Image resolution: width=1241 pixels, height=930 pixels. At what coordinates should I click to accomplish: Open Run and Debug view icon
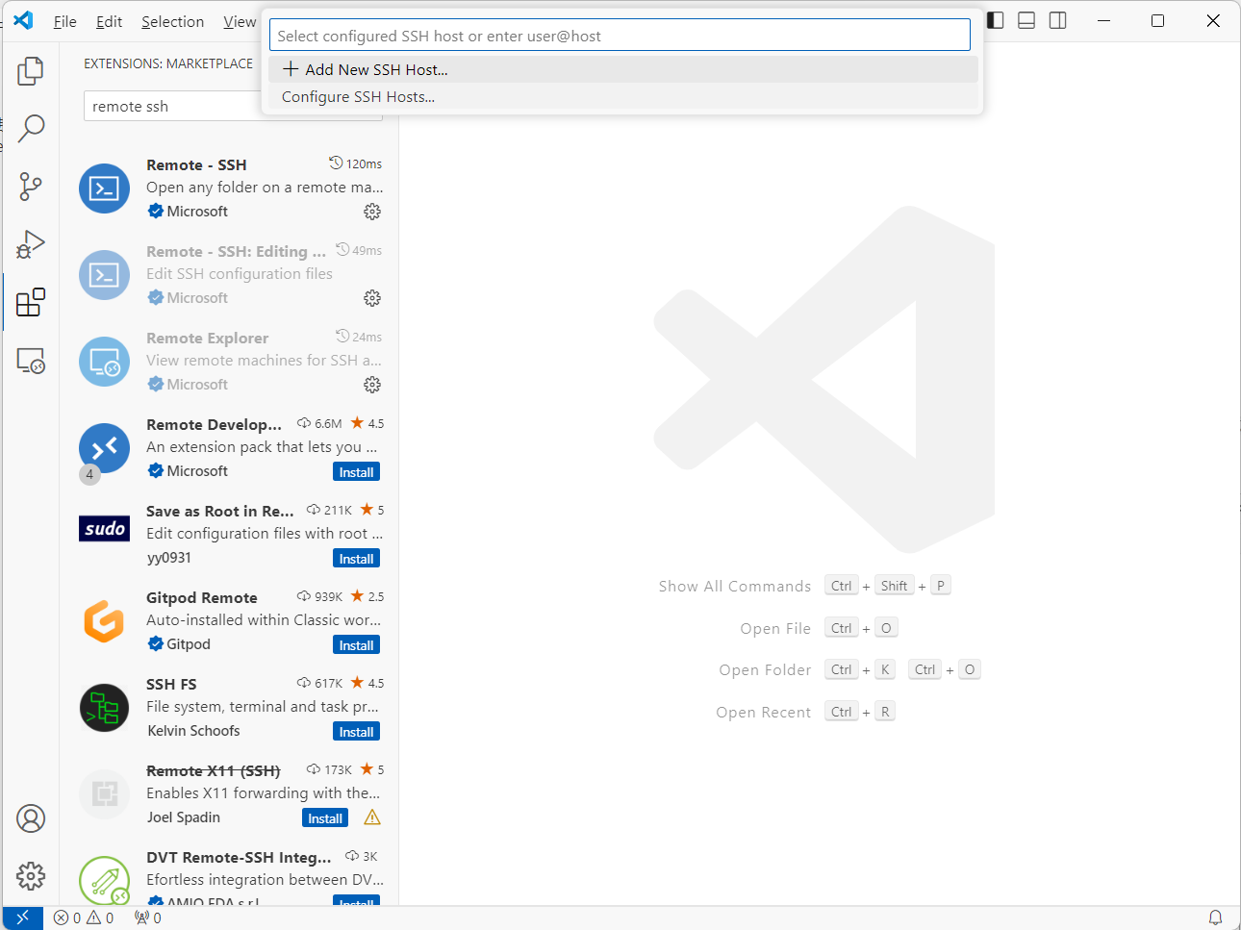click(x=31, y=244)
